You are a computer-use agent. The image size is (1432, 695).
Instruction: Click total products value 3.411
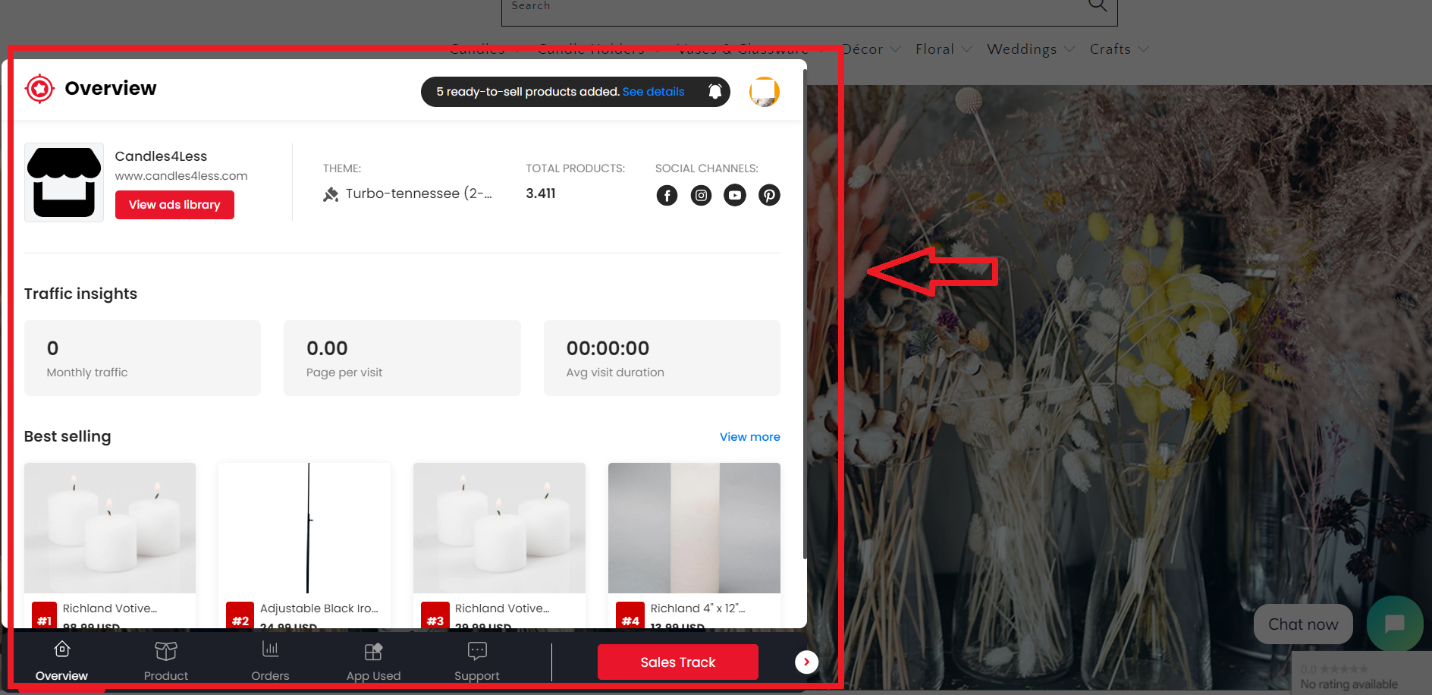[541, 194]
